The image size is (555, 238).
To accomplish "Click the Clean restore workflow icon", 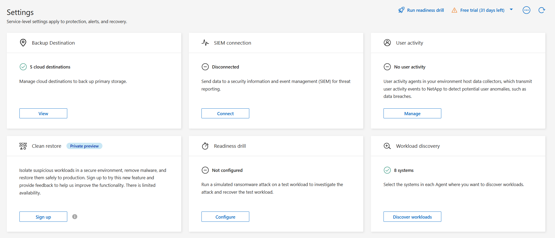I will [x=23, y=146].
